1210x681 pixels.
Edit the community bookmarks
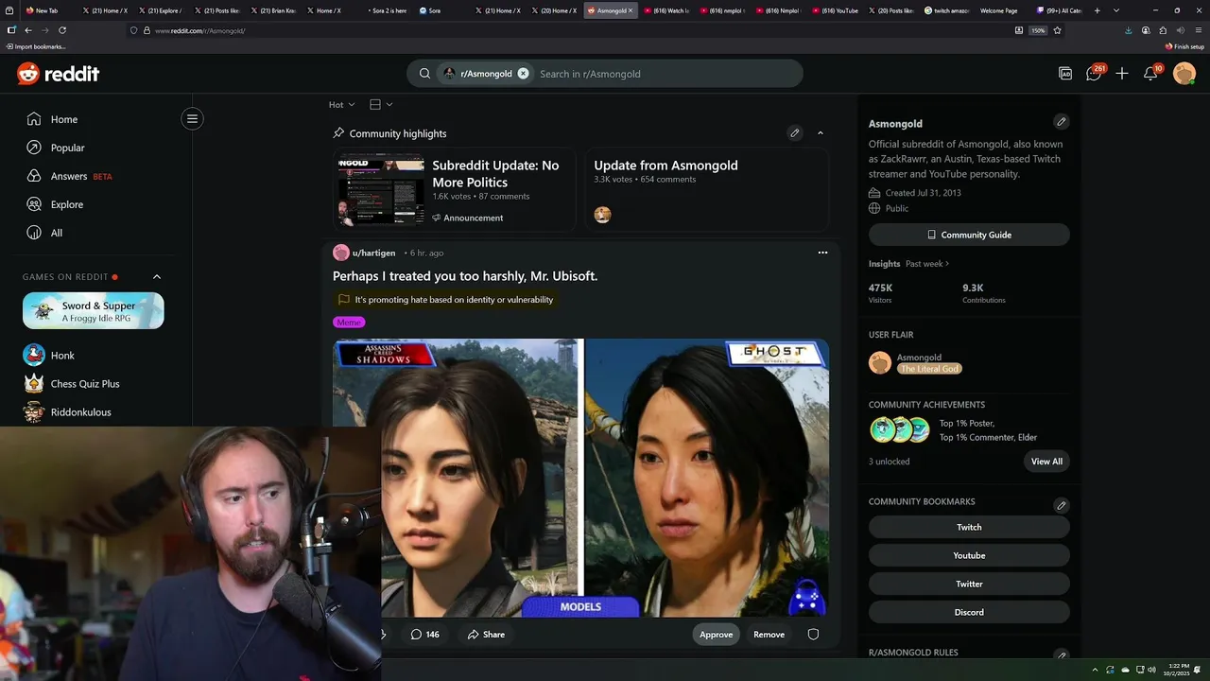pos(1061,505)
